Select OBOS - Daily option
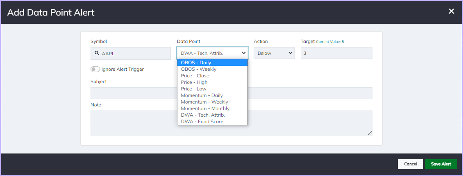The height and width of the screenshot is (176, 463). click(212, 63)
